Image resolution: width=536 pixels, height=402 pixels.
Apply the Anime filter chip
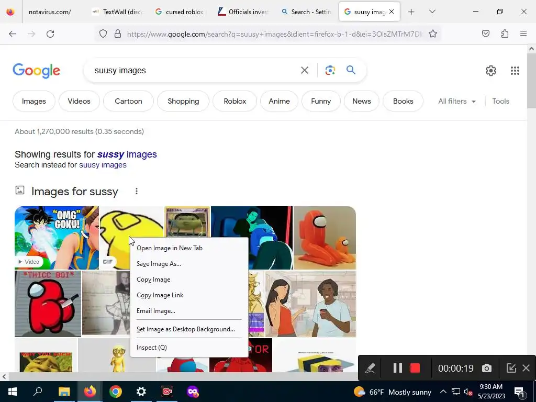click(279, 101)
